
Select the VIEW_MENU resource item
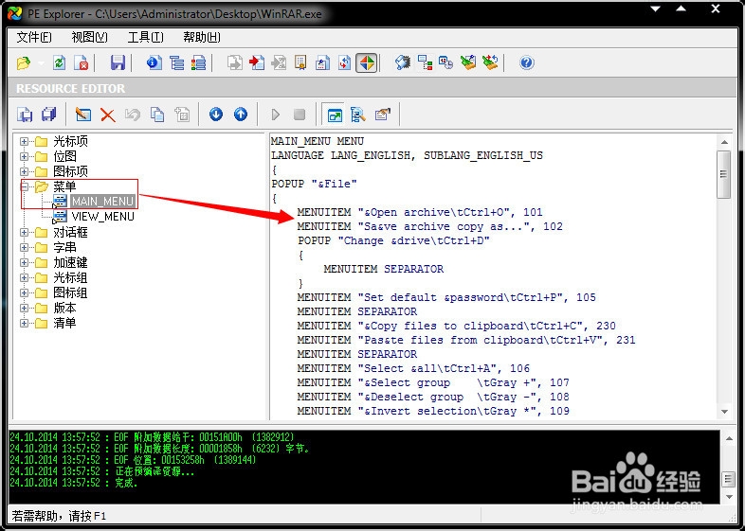click(x=102, y=217)
